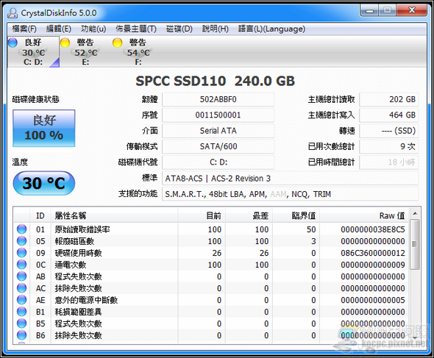Open the 編輯(E) menu

tap(59, 29)
